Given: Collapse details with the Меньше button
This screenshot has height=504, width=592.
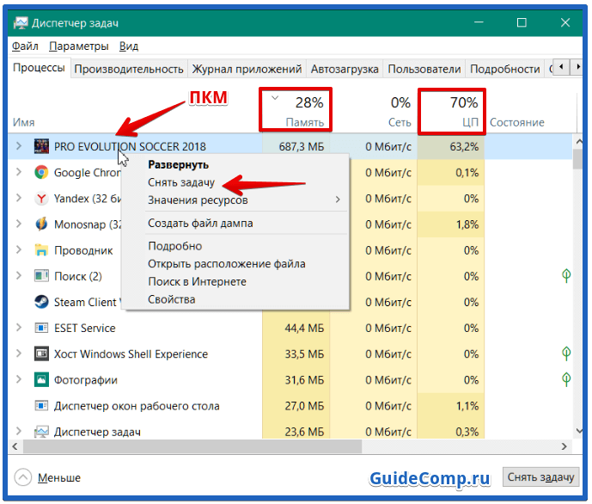Looking at the screenshot, I should tap(49, 477).
